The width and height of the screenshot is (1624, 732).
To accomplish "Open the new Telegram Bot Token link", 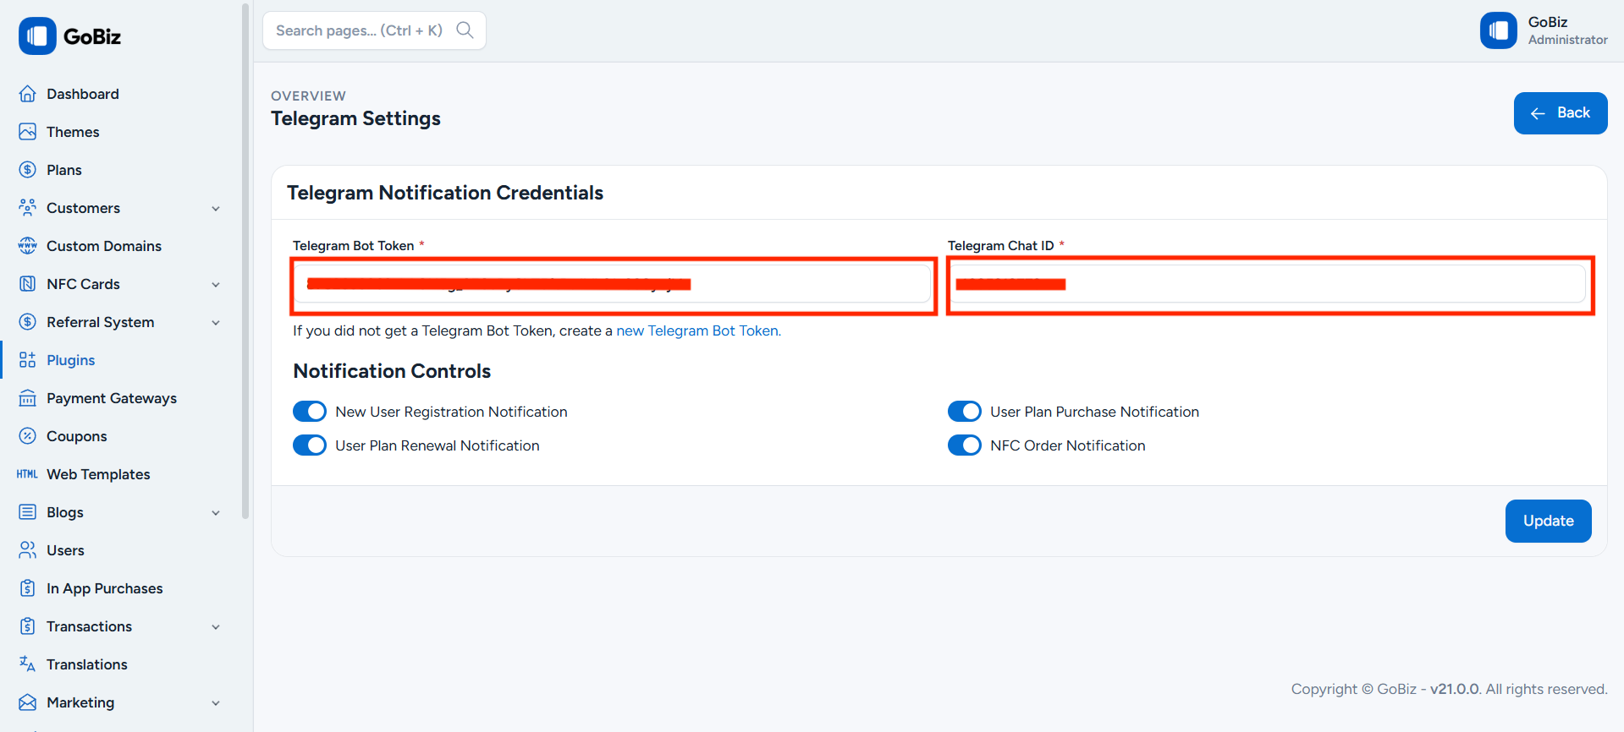I will click(698, 330).
